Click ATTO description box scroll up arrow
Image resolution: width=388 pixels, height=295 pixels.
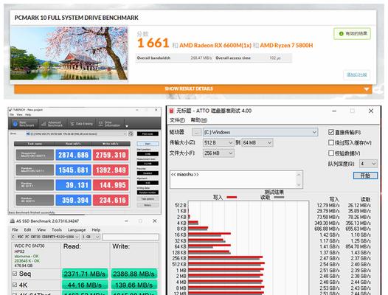(x=299, y=175)
